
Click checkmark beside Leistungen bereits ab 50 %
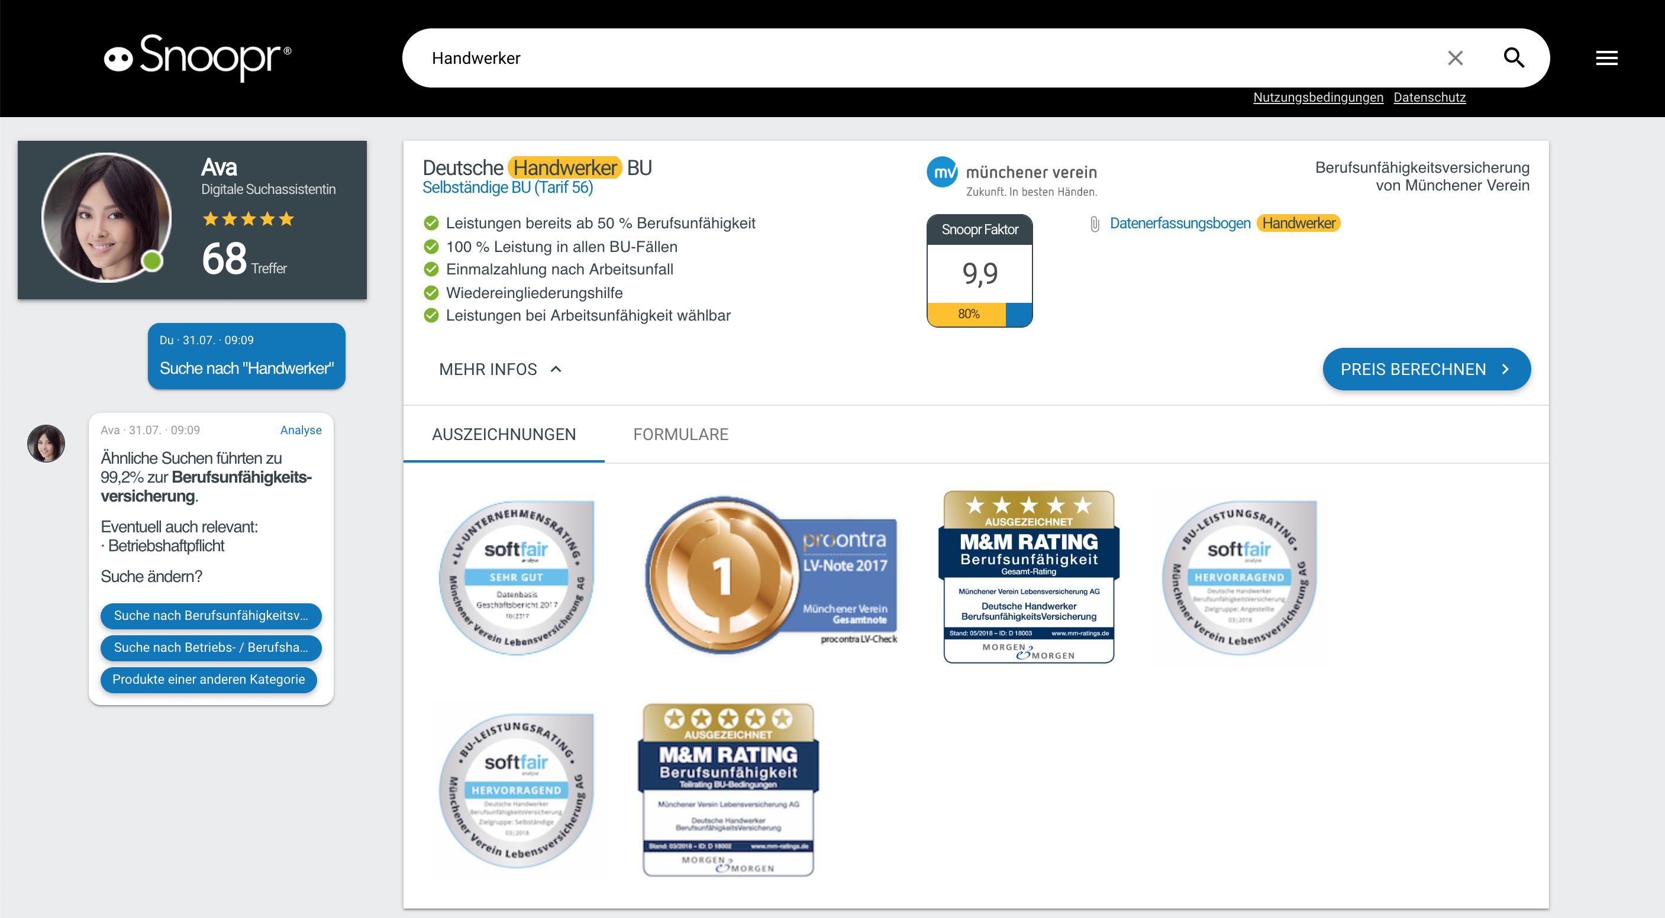(x=431, y=224)
